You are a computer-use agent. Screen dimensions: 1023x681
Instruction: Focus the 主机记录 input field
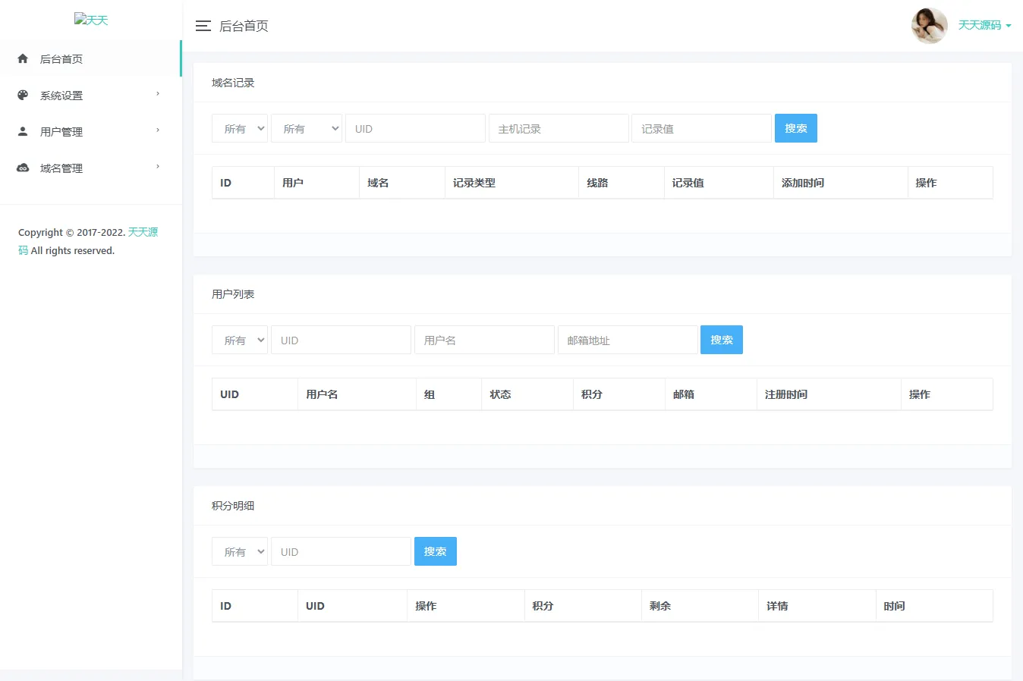(559, 128)
